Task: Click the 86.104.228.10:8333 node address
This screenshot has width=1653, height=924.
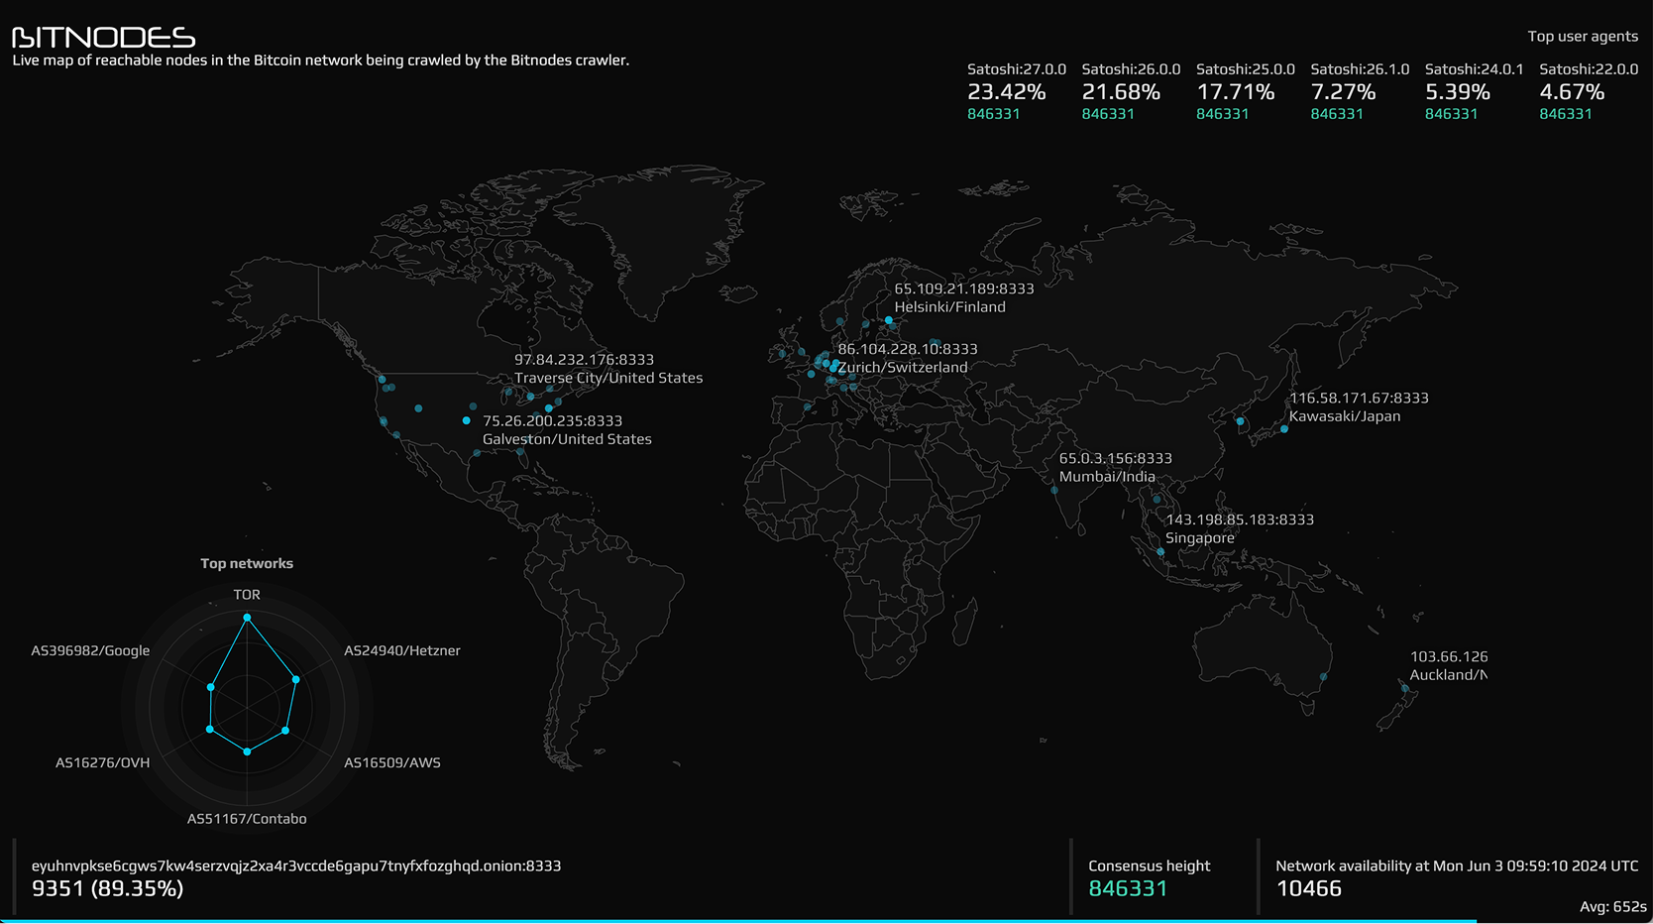Action: coord(908,349)
